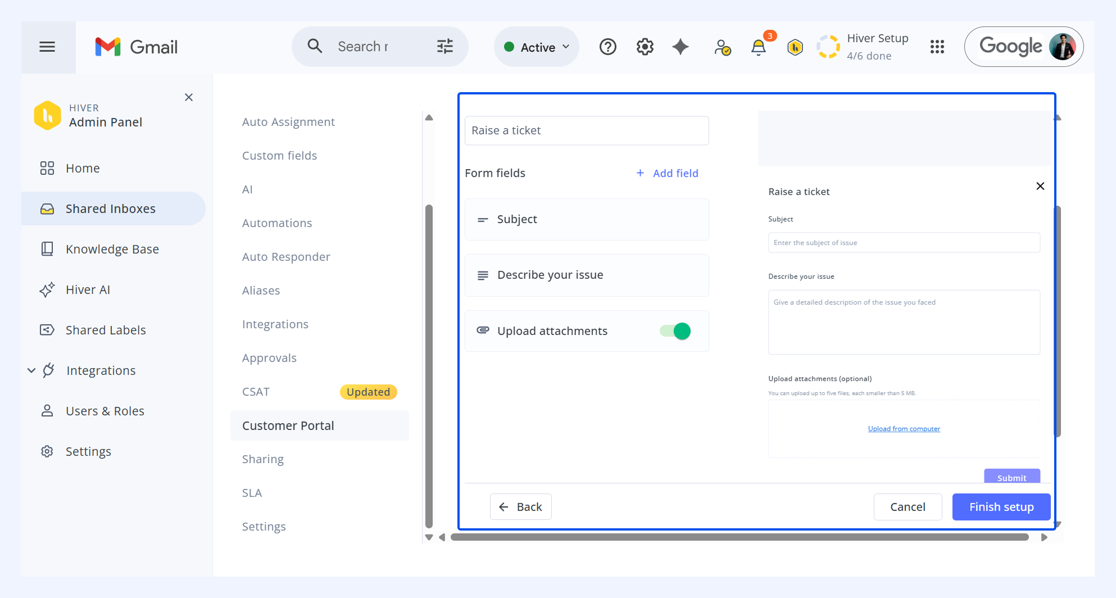The image size is (1116, 598).
Task: Open Gmail settings gear icon
Action: 645,47
